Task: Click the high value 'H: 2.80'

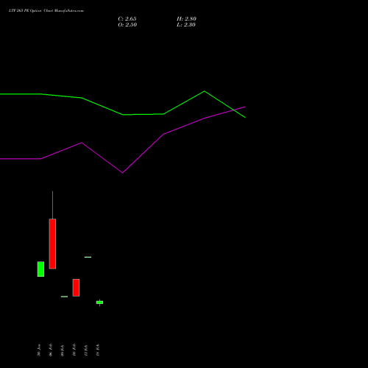Action: [186, 19]
